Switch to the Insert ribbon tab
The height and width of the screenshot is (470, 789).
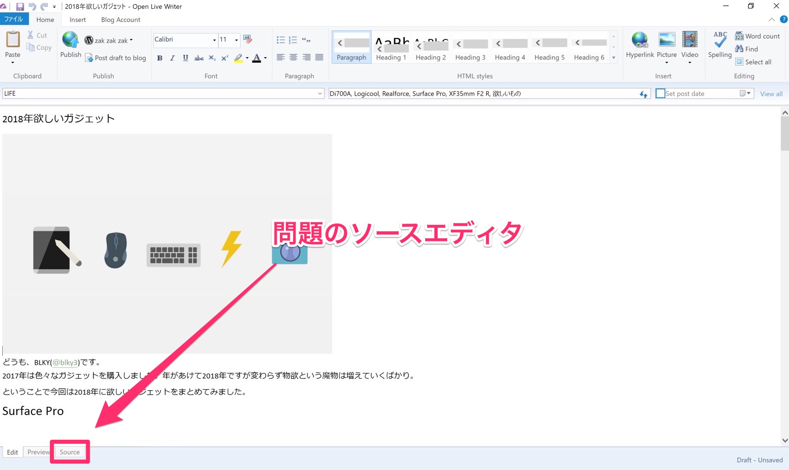click(77, 20)
